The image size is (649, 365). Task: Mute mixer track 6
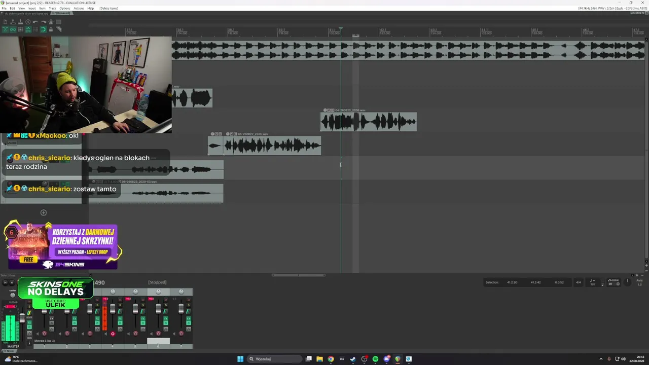pos(166,300)
